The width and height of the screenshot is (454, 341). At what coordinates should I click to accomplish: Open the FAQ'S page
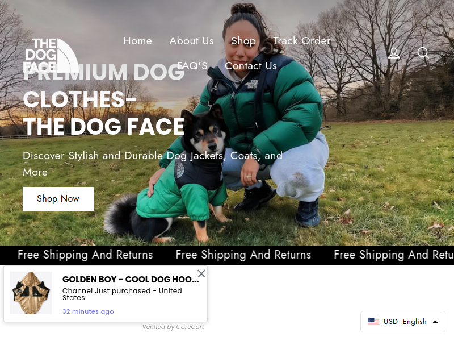pos(192,66)
